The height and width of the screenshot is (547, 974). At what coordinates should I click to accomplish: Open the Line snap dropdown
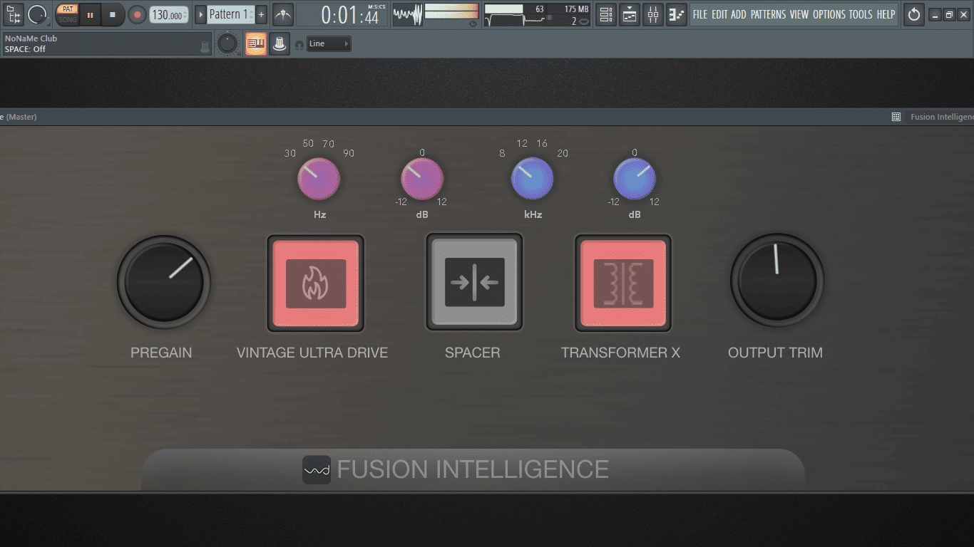(329, 43)
